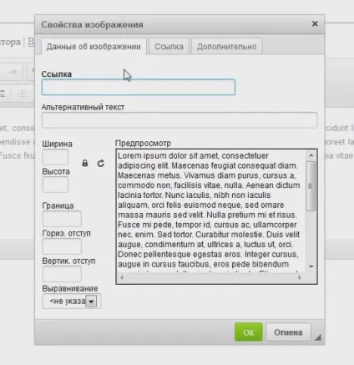This screenshot has width=354, height=365.
Task: Switch to the Дополнительно tab
Action: [226, 47]
